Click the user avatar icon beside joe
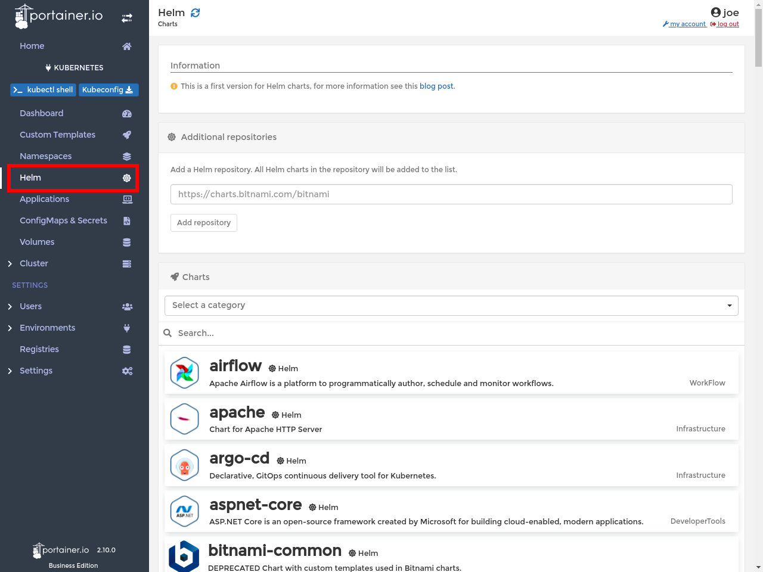This screenshot has height=572, width=763. 716,13
